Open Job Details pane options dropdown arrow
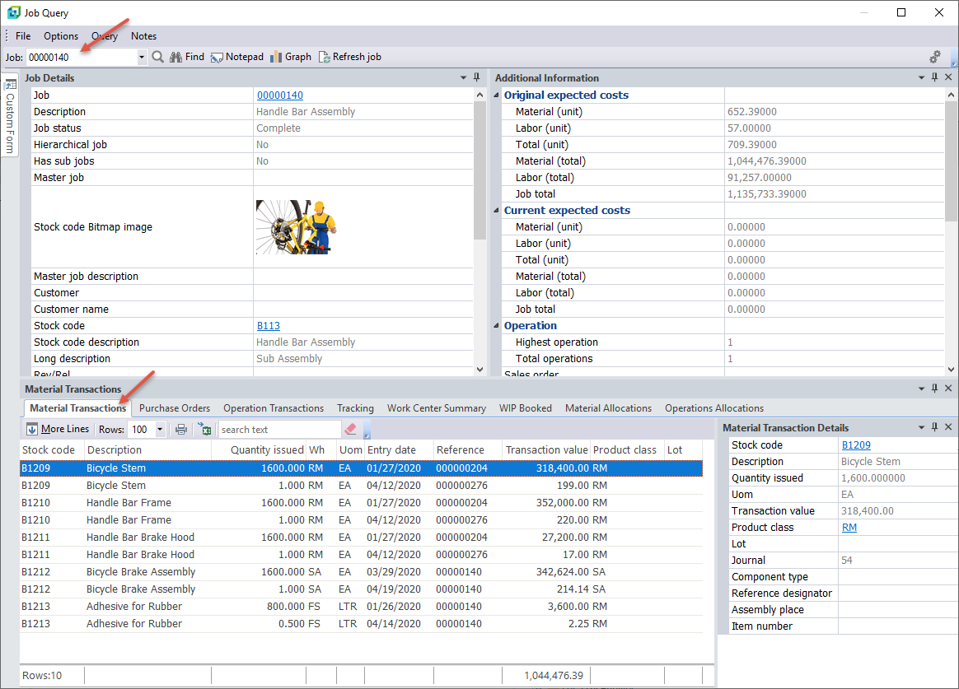 [x=463, y=77]
